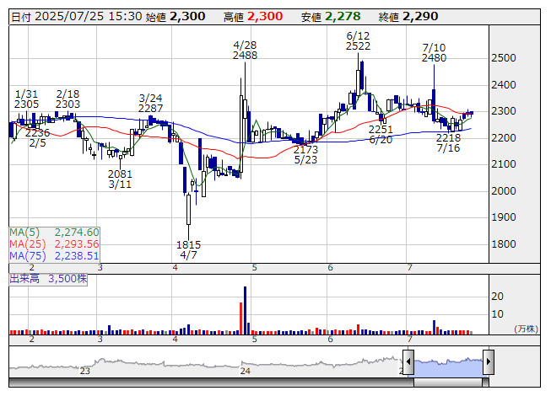The width and height of the screenshot is (551, 396).
Task: Click the 終値 2,290 closing price header
Action: coord(408,17)
